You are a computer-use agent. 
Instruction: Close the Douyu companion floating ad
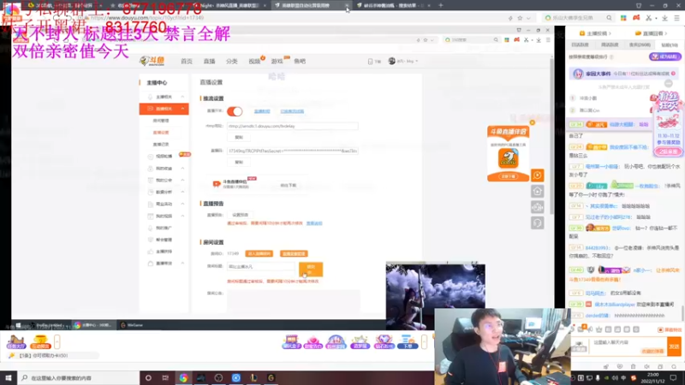(532, 122)
